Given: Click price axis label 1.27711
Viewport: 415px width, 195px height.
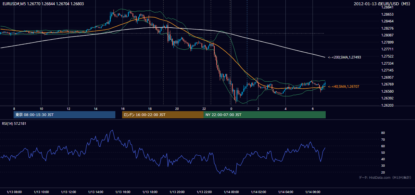Looking at the screenshot, I should click(387, 49).
